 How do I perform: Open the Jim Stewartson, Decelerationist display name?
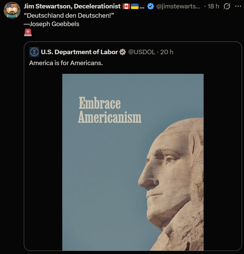coord(72,6)
